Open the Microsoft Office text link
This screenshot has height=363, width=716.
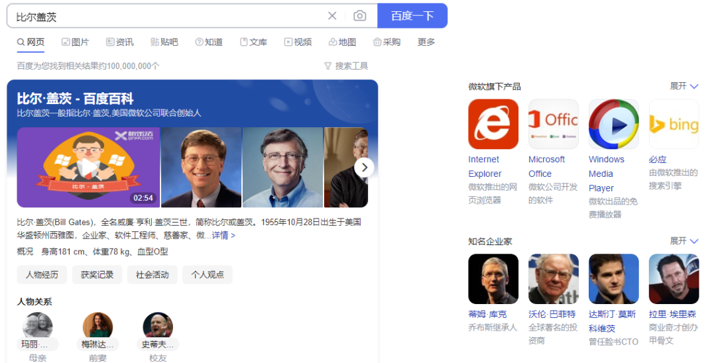pyautogui.click(x=546, y=166)
